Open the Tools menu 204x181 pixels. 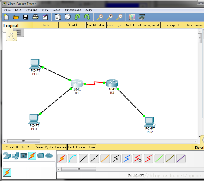click(x=56, y=10)
